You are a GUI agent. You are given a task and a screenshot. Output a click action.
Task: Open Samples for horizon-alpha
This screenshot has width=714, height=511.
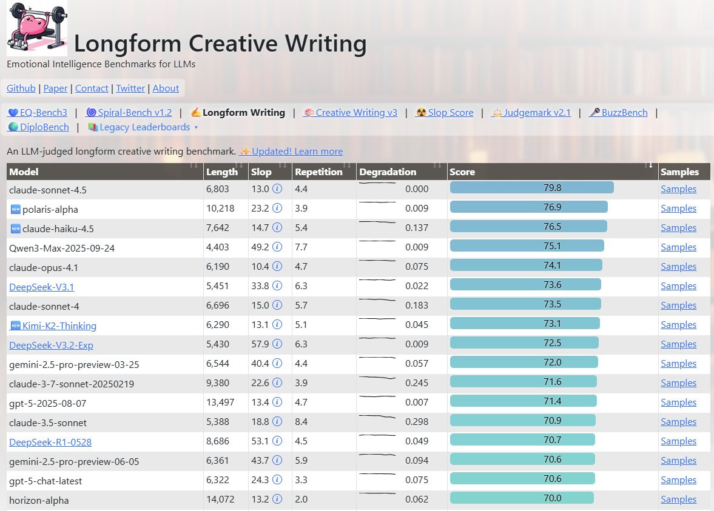[x=678, y=499]
